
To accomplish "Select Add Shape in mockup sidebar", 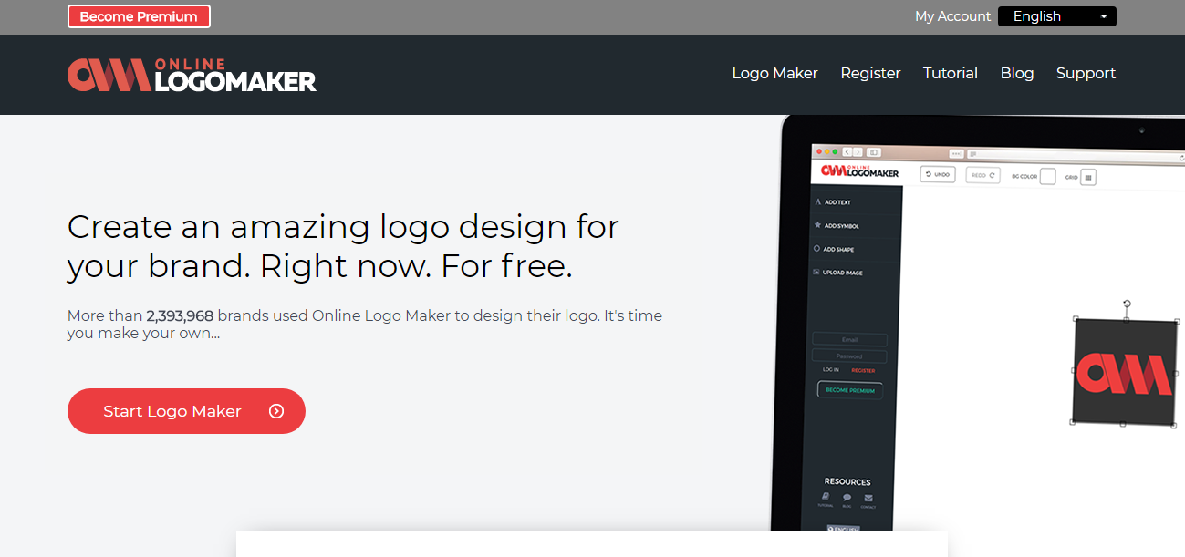I will click(x=834, y=249).
